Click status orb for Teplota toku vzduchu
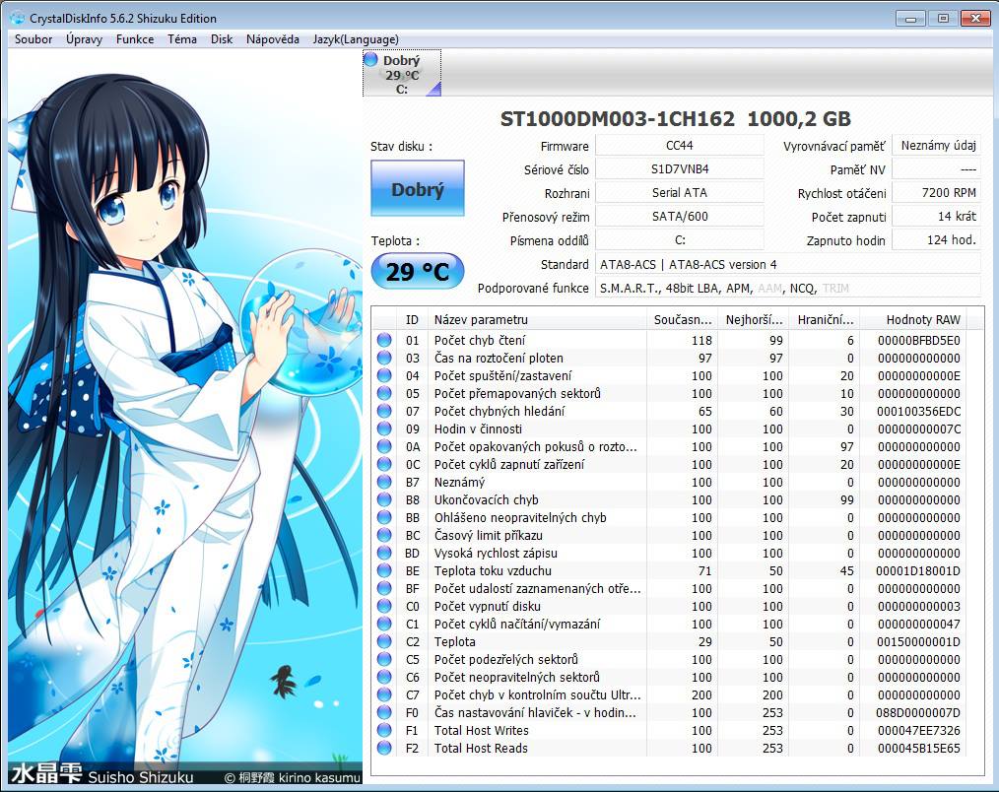 click(x=384, y=571)
